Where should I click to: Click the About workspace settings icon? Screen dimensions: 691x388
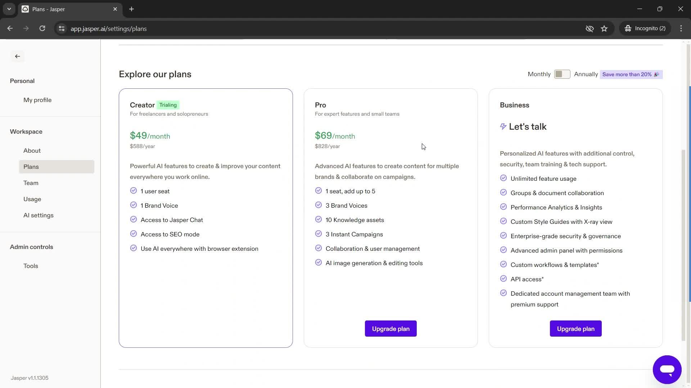pos(32,150)
